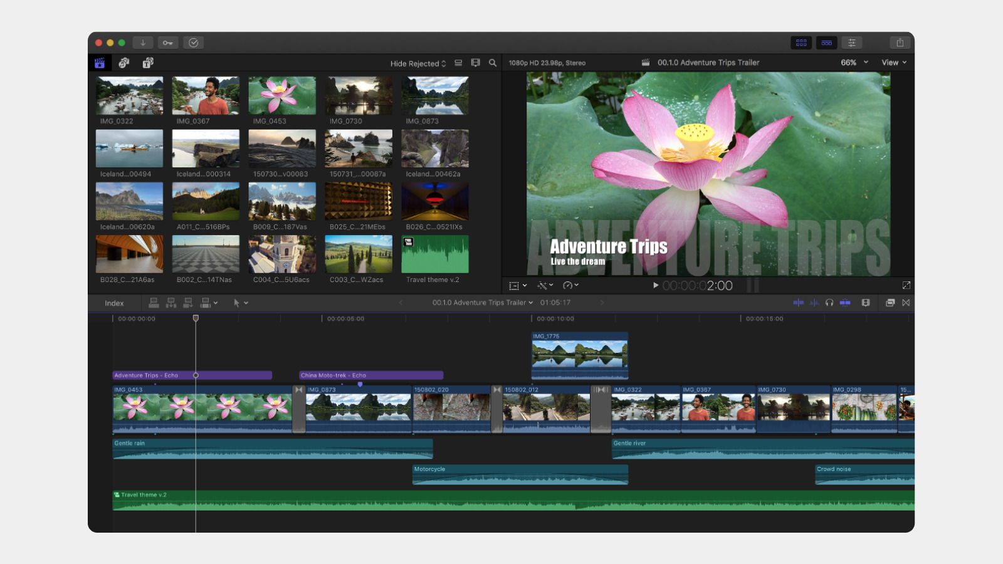Open the Titles and Generators sidebar

148,63
